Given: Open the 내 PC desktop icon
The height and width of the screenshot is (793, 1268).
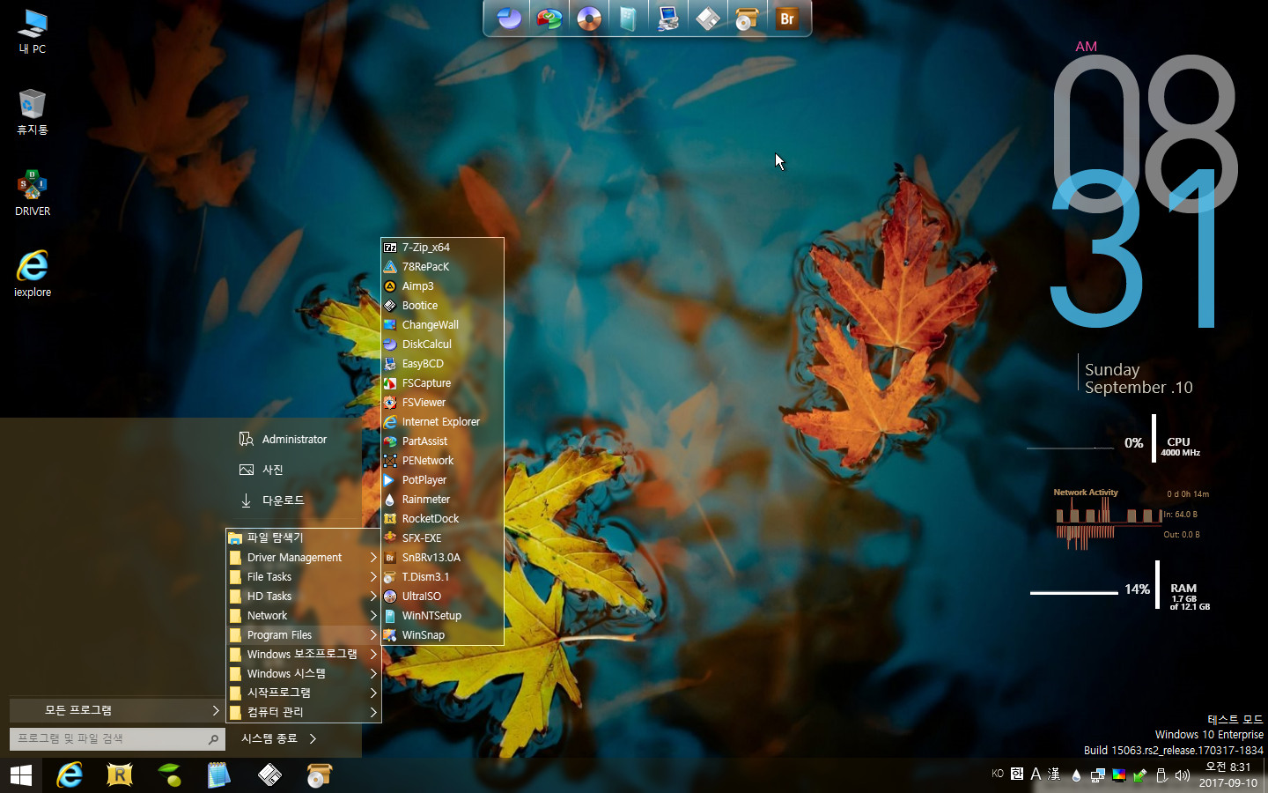Looking at the screenshot, I should pos(33,31).
